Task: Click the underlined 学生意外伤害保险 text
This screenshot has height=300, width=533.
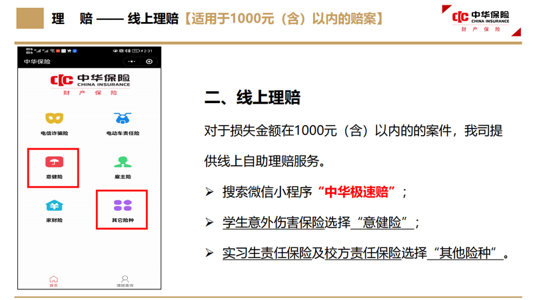Action: [x=274, y=223]
